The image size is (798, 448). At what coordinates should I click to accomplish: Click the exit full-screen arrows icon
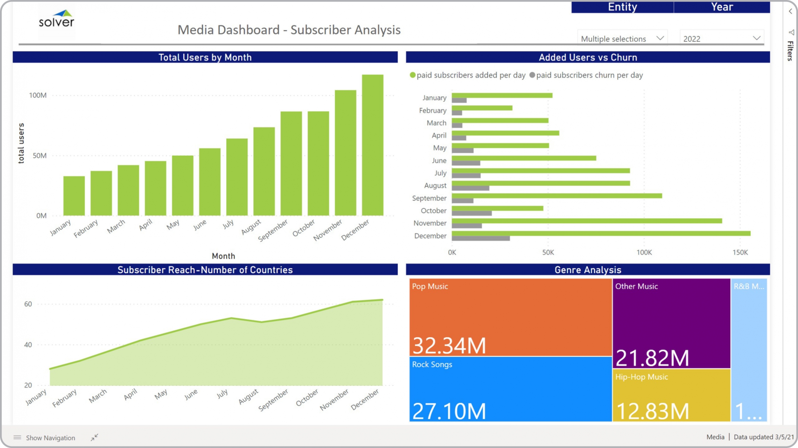(94, 437)
